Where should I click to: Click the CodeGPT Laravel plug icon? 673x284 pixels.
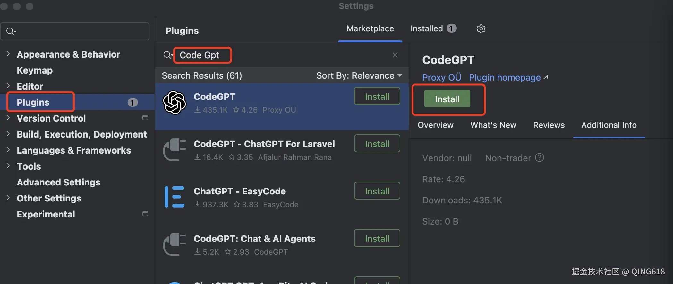point(174,150)
